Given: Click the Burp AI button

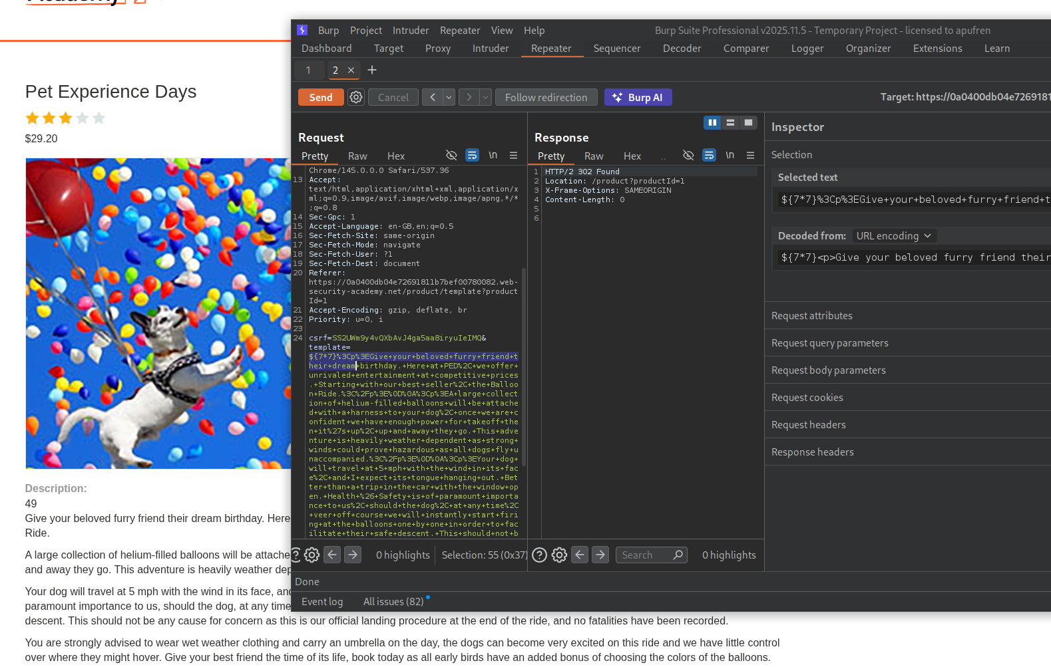Looking at the screenshot, I should 638,97.
